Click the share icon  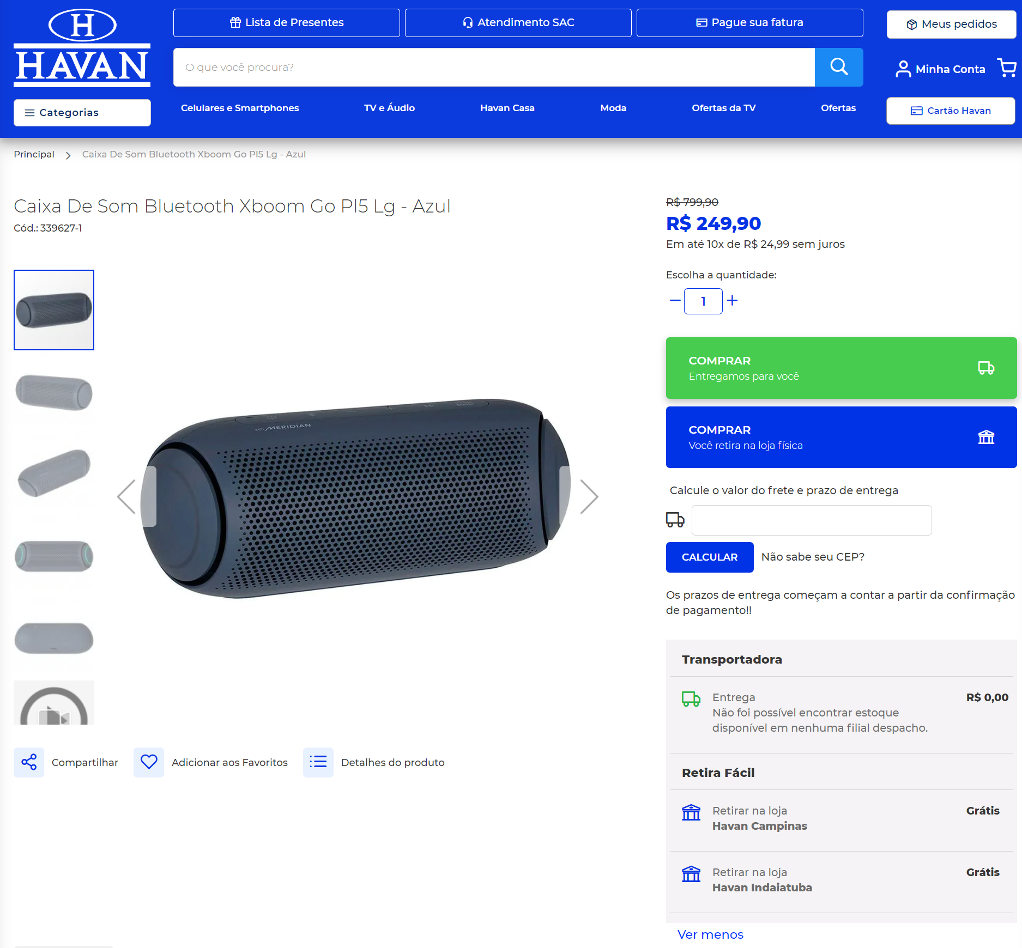click(29, 762)
